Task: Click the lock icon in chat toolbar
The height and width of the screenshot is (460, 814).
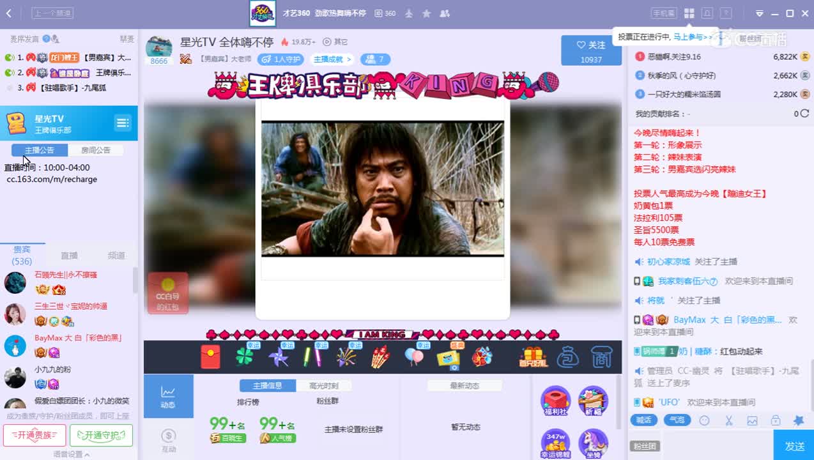Action: (x=775, y=420)
